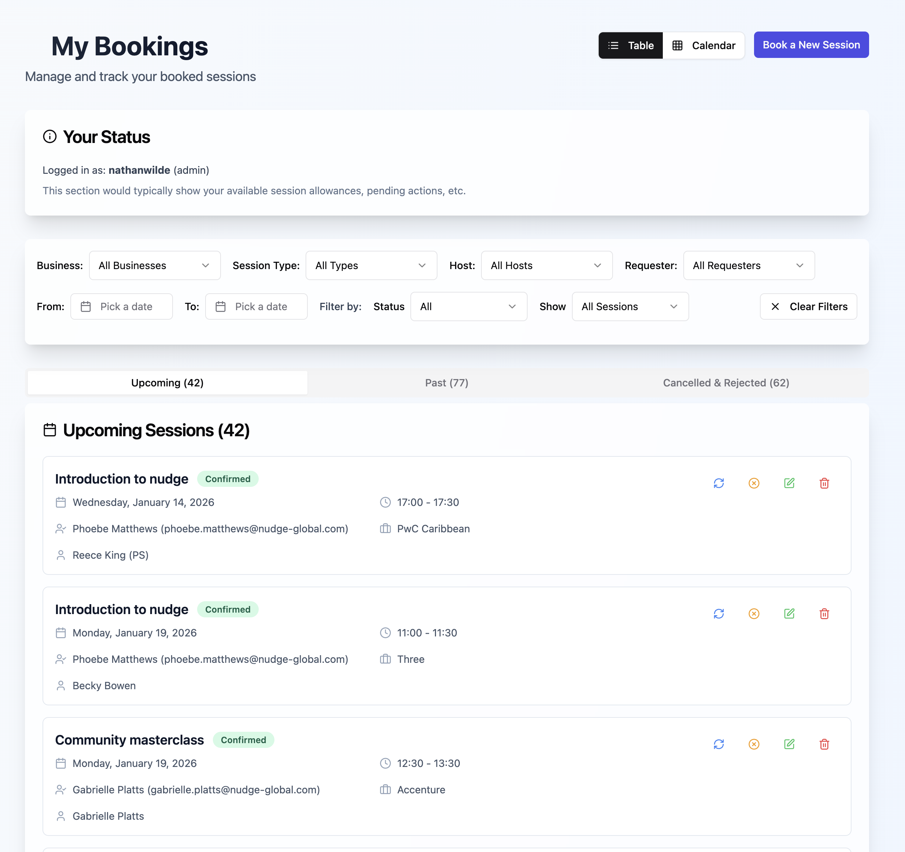Screen dimensions: 905x852
Task: Cancel the PwC Caribbean session
Action: [754, 483]
